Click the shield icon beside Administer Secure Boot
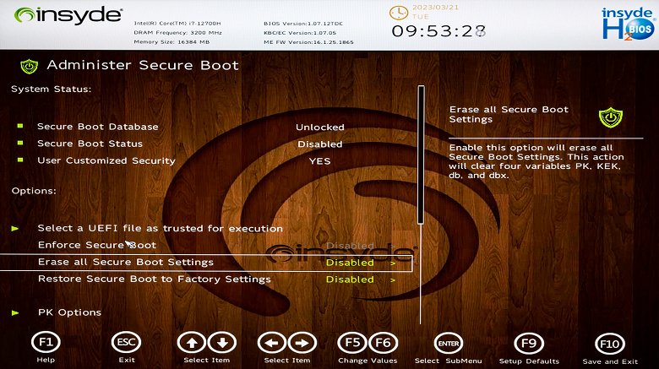The width and height of the screenshot is (659, 369). pos(29,66)
